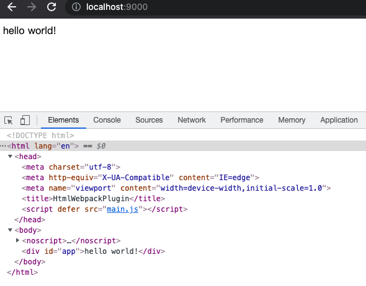Select the X-UA-Compatible meta node
366x286 pixels.
(x=140, y=178)
